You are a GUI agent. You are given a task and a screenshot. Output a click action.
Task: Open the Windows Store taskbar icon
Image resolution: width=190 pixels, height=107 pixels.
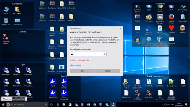[x=70, y=104]
